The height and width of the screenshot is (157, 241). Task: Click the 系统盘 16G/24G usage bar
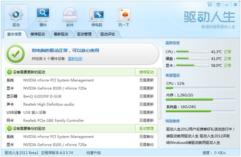[x=200, y=111]
